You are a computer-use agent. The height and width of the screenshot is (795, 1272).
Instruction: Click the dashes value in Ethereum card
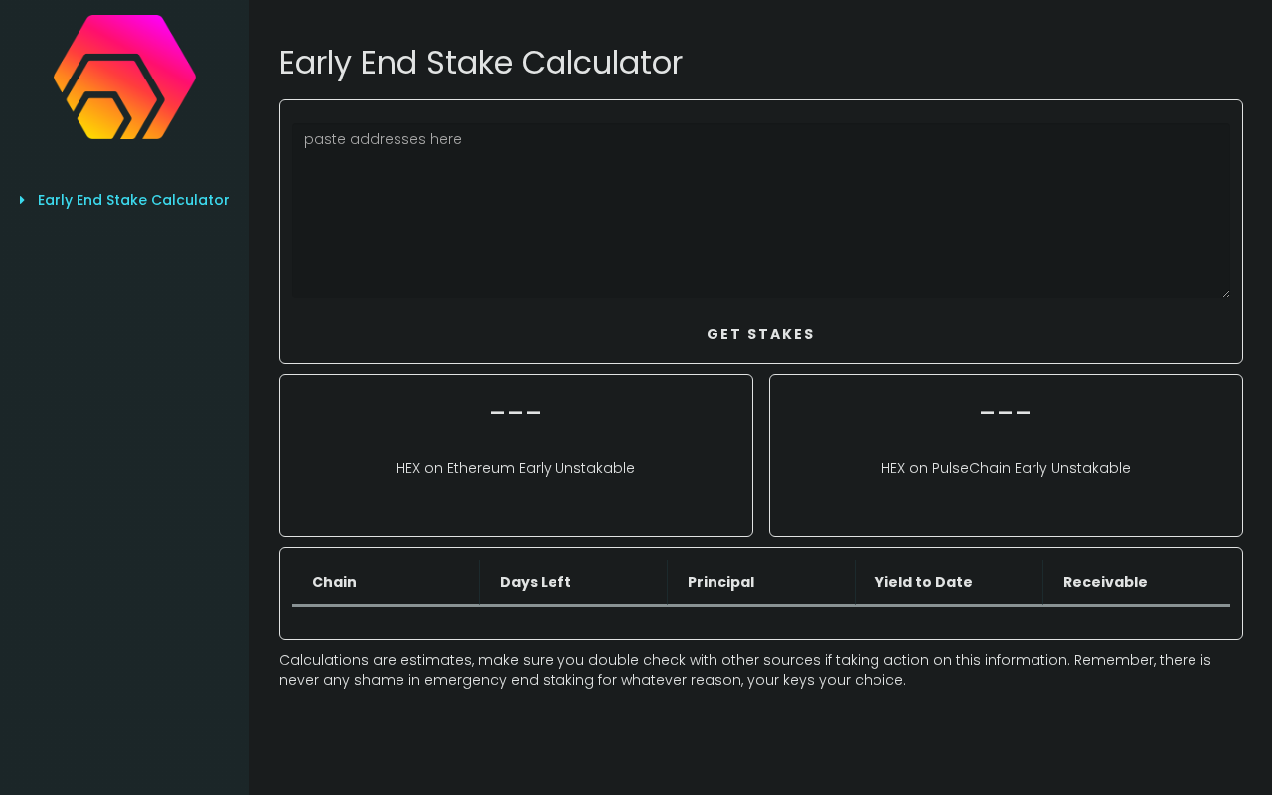(516, 413)
